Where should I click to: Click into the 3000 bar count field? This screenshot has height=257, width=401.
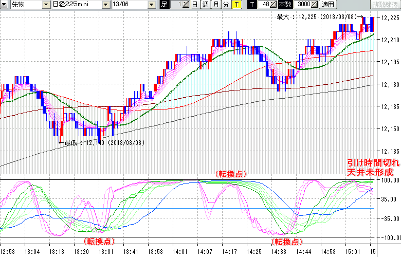point(302,5)
